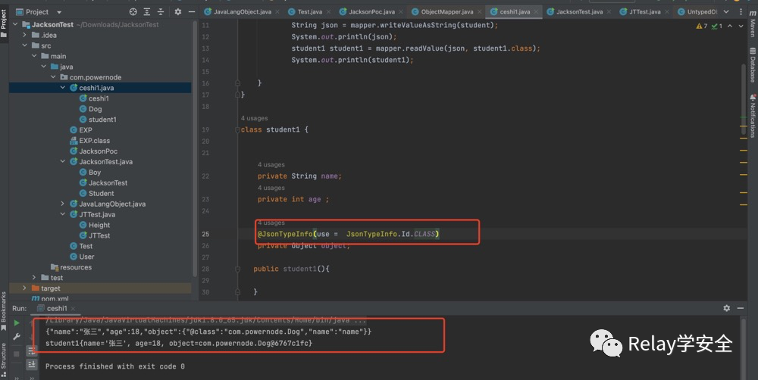Click the Collapse All icon in Project panel

point(161,11)
